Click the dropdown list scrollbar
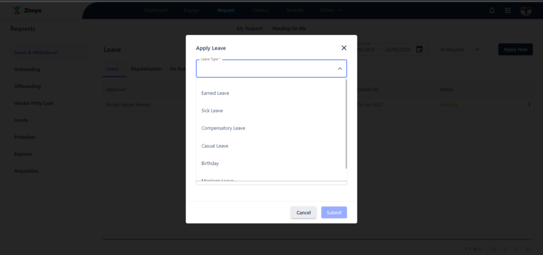This screenshot has width=543, height=255. coord(346,124)
